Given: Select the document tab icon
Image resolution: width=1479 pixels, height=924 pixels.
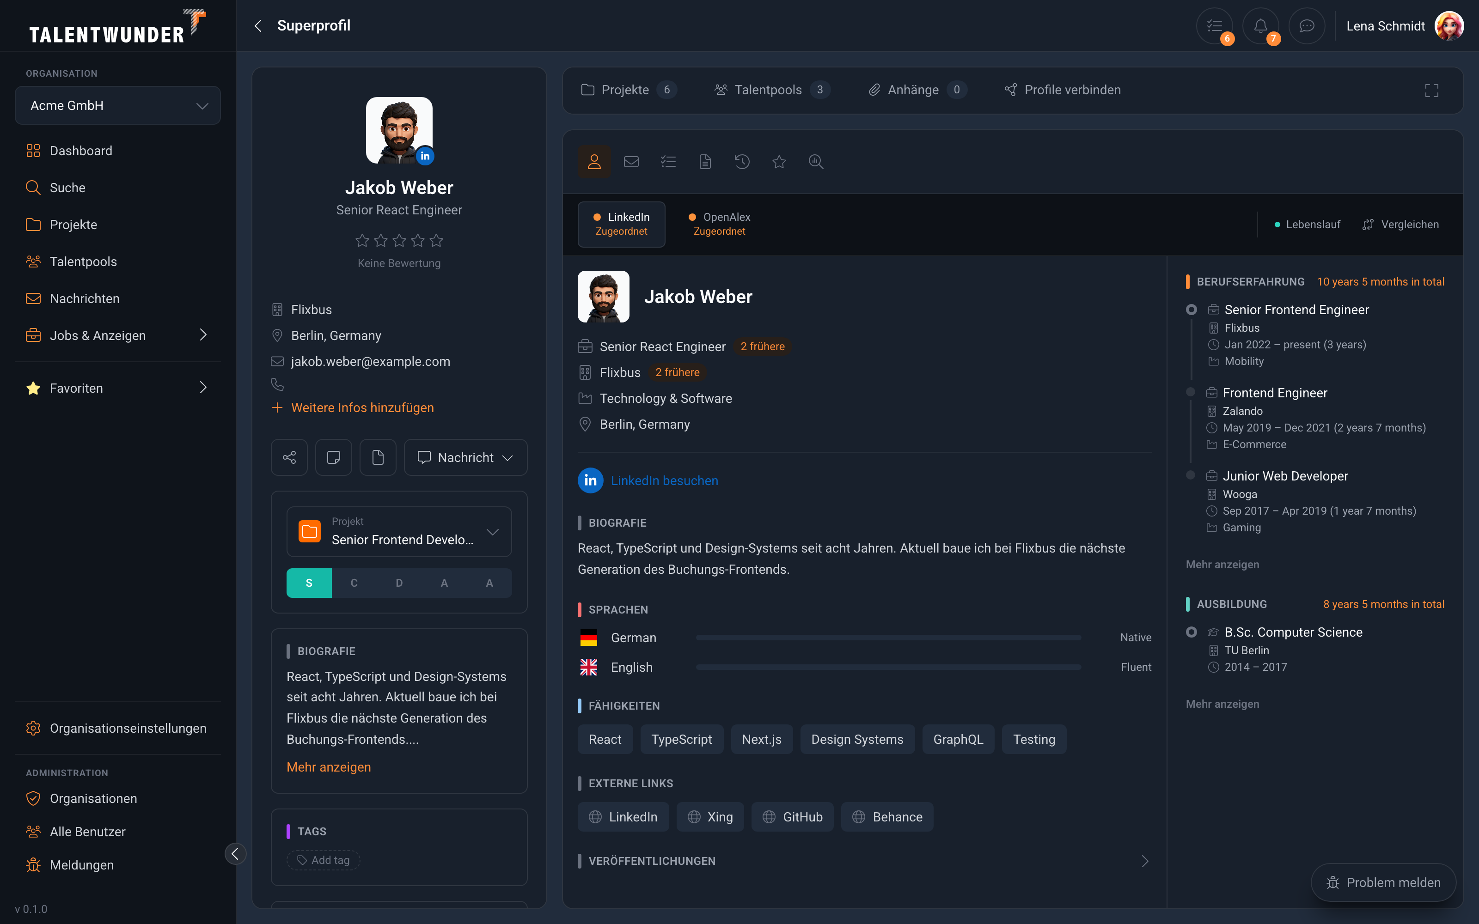Looking at the screenshot, I should coord(705,162).
